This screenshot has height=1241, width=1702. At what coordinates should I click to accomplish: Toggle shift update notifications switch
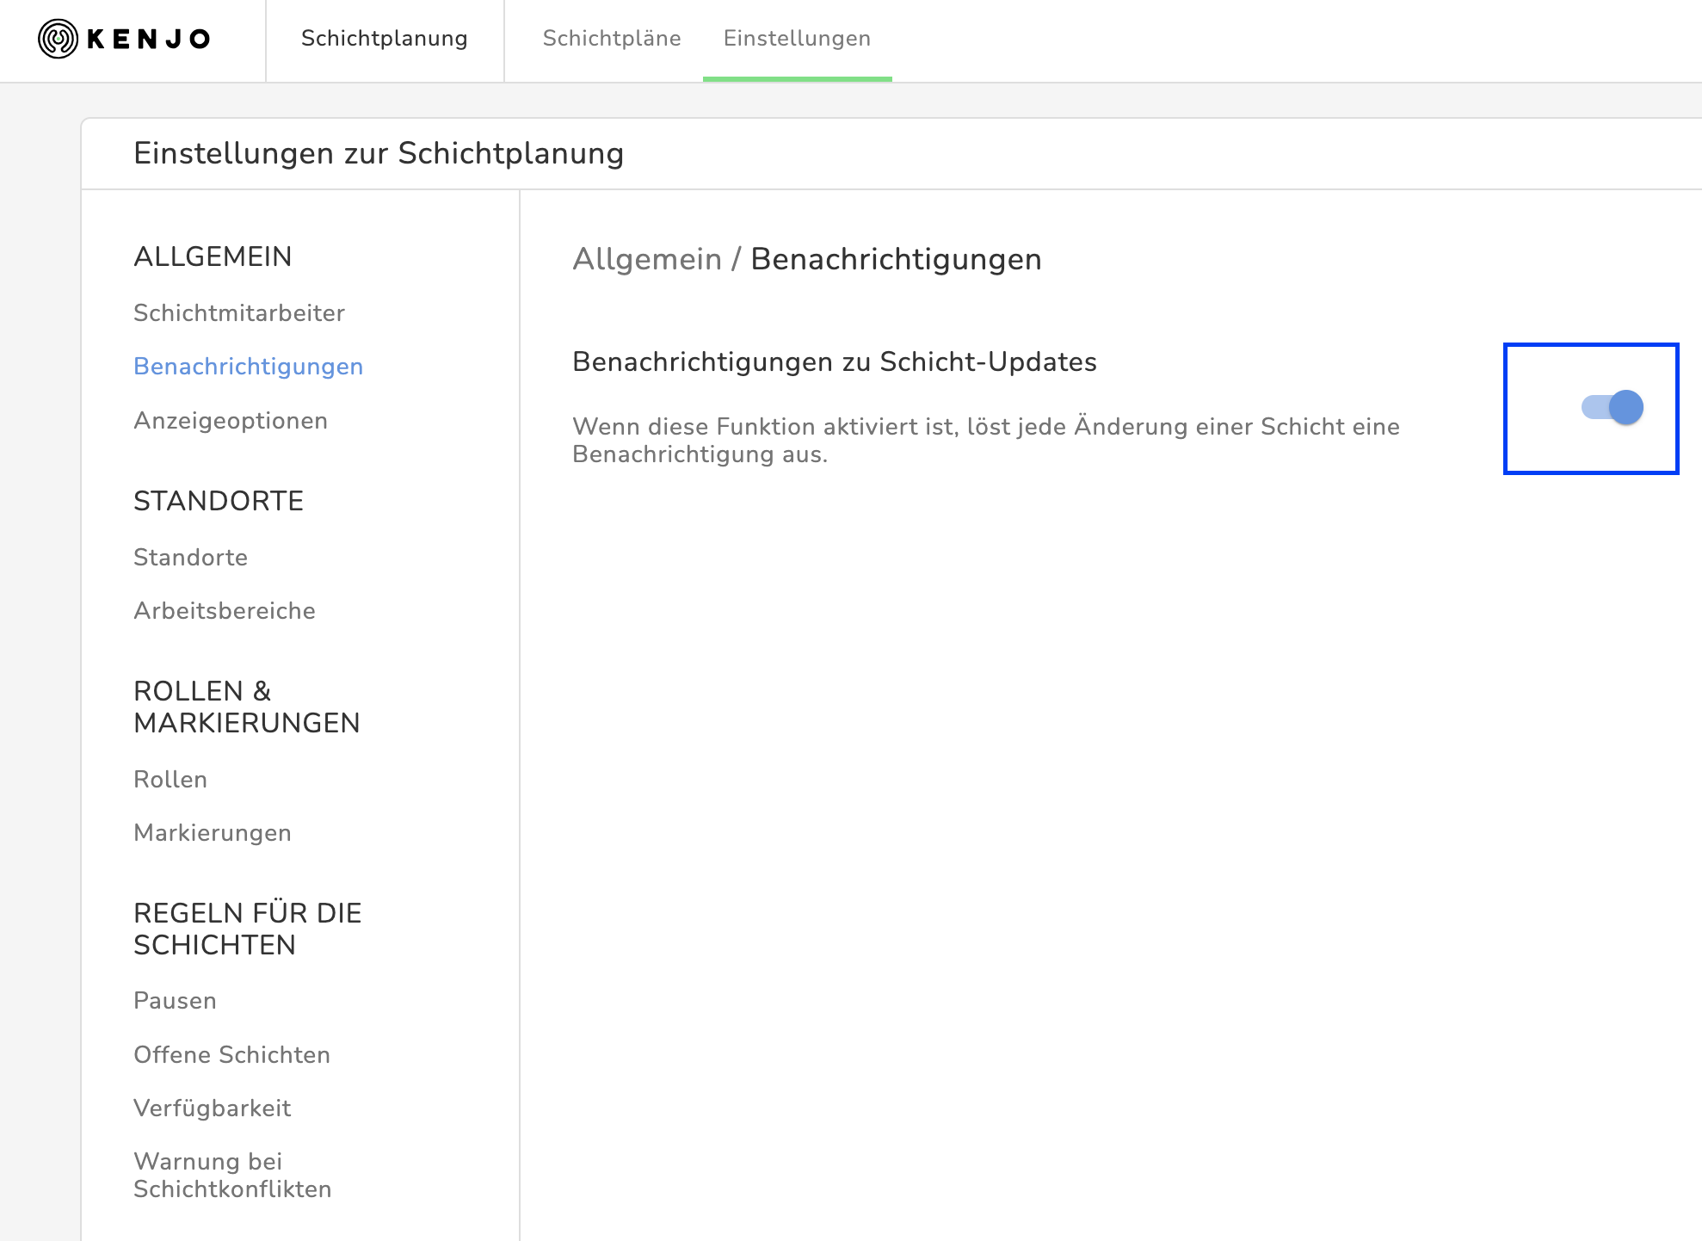pos(1612,407)
